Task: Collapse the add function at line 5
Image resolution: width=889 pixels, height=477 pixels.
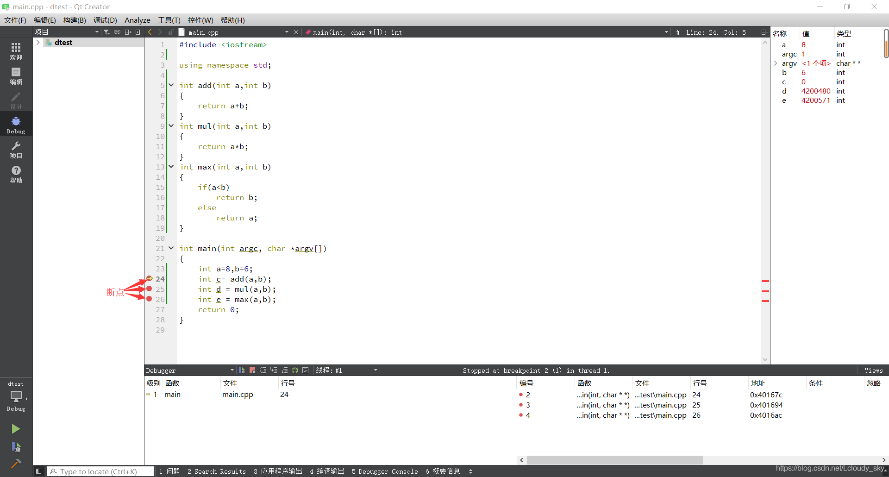Action: click(171, 85)
